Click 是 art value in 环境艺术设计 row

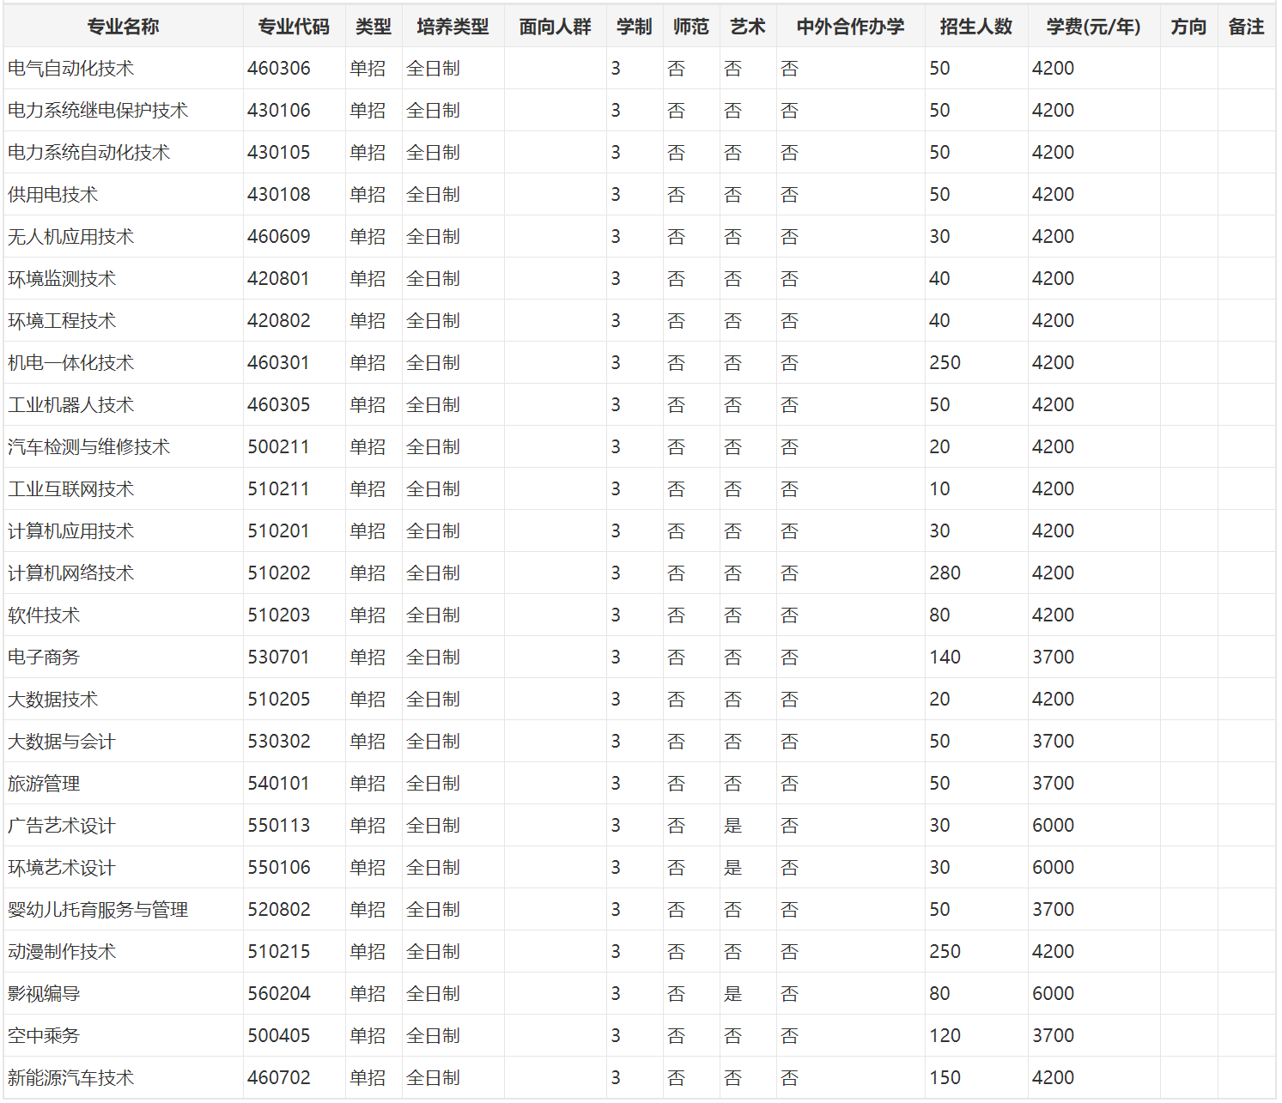(x=732, y=867)
